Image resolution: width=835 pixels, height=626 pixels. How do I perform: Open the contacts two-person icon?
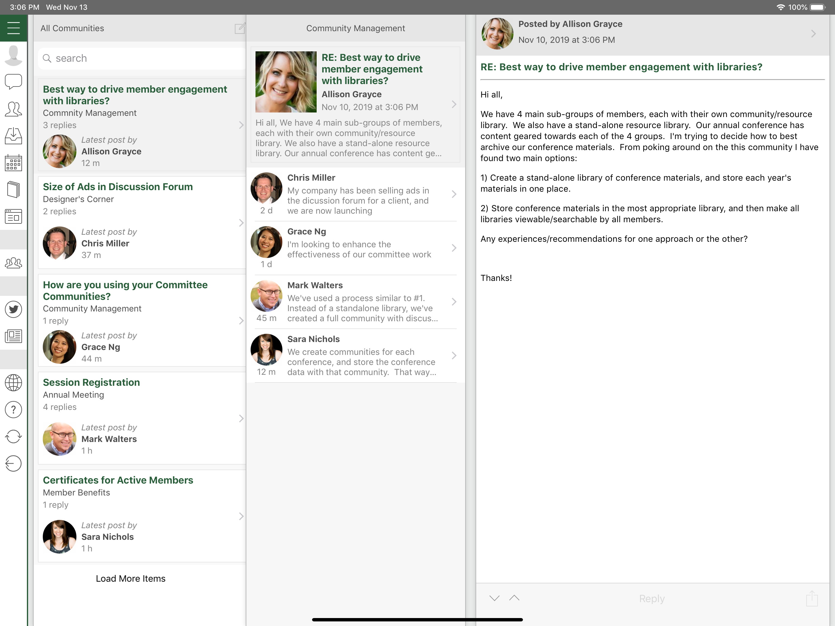[x=13, y=109]
